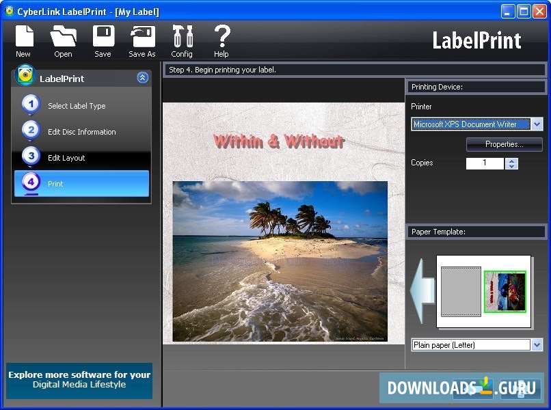This screenshot has height=410, width=551.
Task: Open a label with the Open folder icon
Action: point(63,36)
